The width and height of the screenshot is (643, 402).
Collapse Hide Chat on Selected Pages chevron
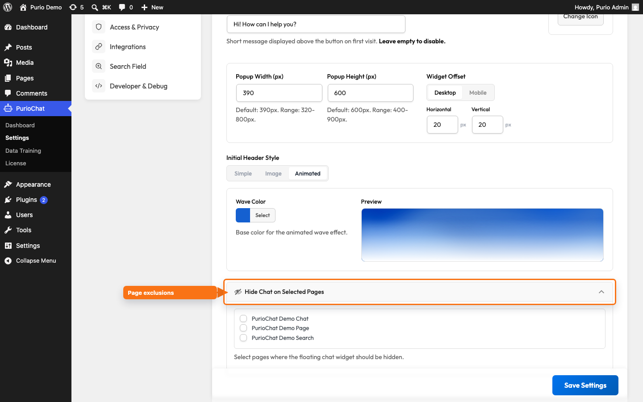601,292
